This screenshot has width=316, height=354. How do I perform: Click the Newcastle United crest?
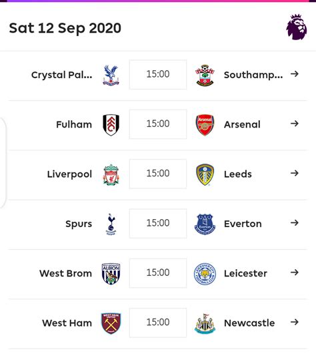coord(205,323)
